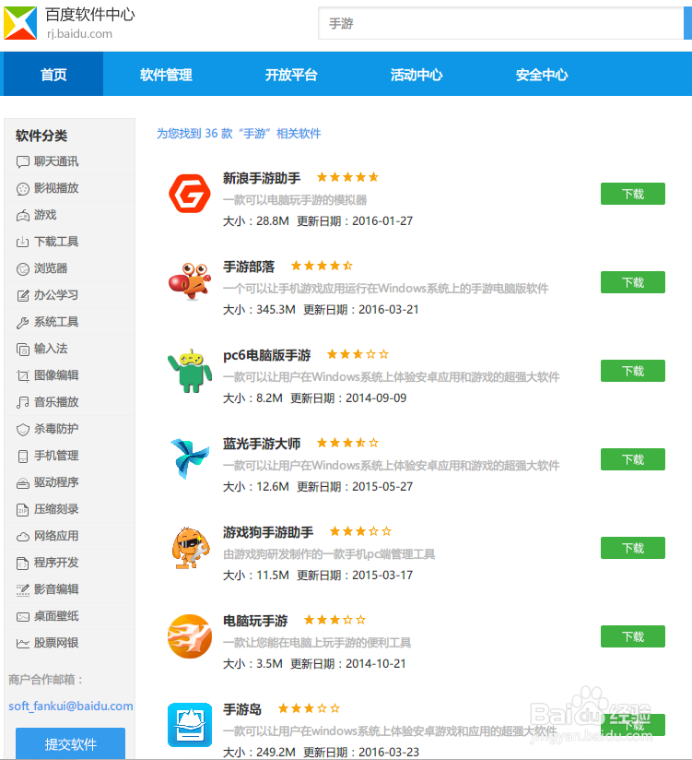Download 游戏狗手游助手 with its 下载 button
The height and width of the screenshot is (760, 692).
click(632, 548)
